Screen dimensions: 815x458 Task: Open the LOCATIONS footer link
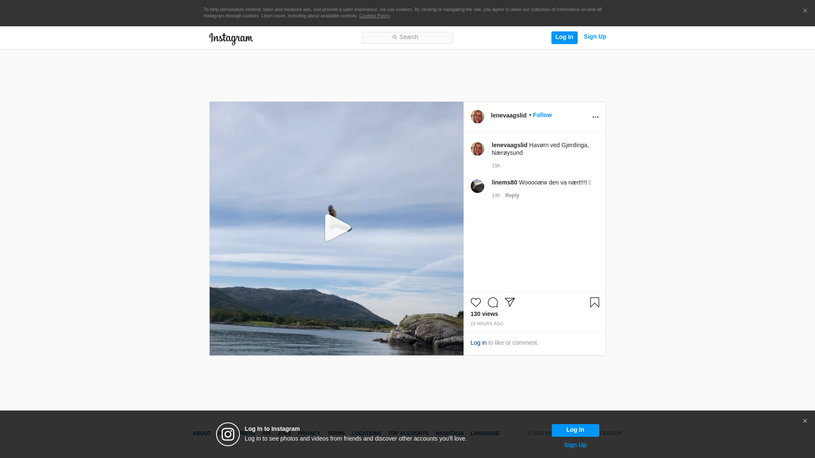coord(366,433)
